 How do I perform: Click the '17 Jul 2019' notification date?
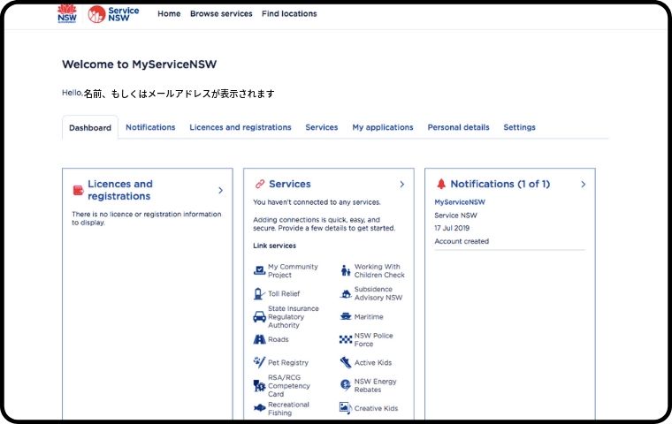(452, 228)
